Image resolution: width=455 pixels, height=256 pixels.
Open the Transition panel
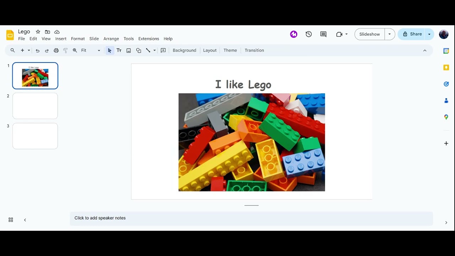point(255,50)
